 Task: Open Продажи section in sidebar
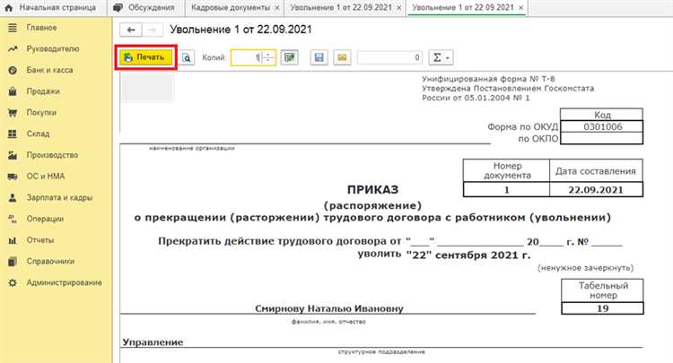pos(43,91)
